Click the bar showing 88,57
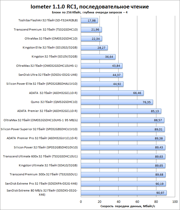Screen dimensions: 180x210 click(123, 120)
